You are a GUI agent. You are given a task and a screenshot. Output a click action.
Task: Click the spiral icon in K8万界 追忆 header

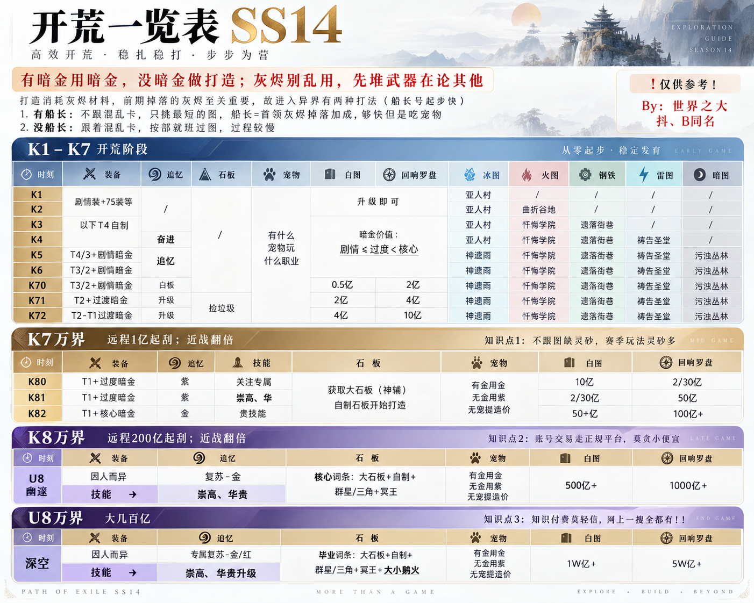(199, 458)
